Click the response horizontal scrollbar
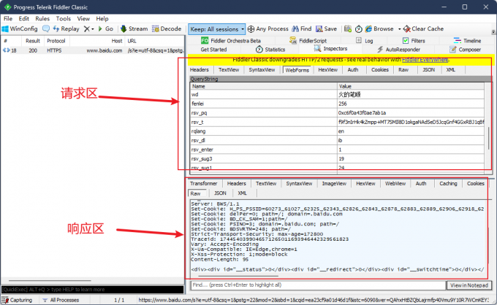Image resolution: width=497 pixels, height=305 pixels. coord(238,276)
